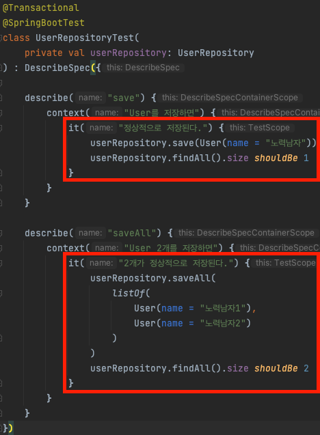The width and height of the screenshot is (320, 435).
Task: Click findAll() on the shouldBe 1 line
Action: pos(197,158)
